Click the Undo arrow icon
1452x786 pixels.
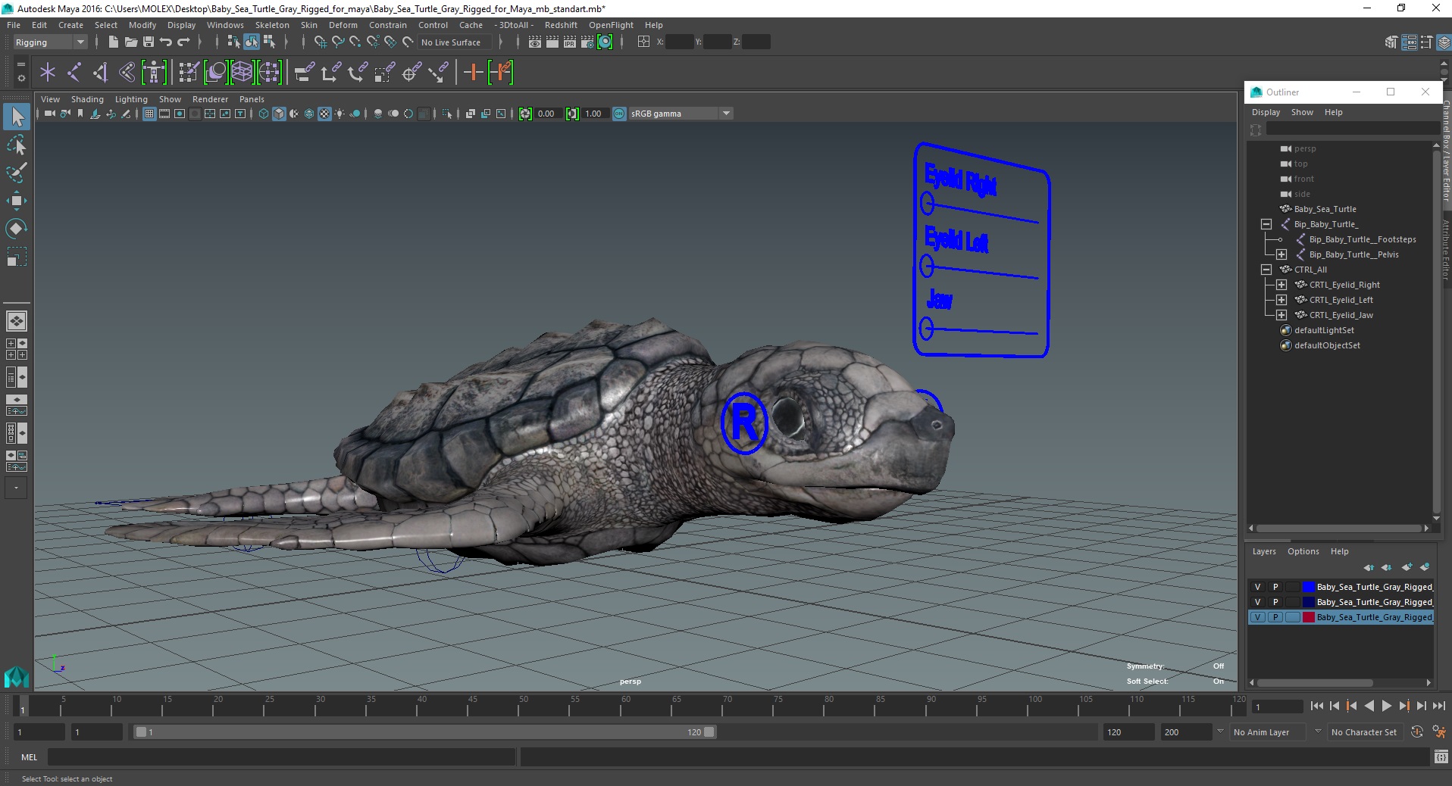(166, 42)
